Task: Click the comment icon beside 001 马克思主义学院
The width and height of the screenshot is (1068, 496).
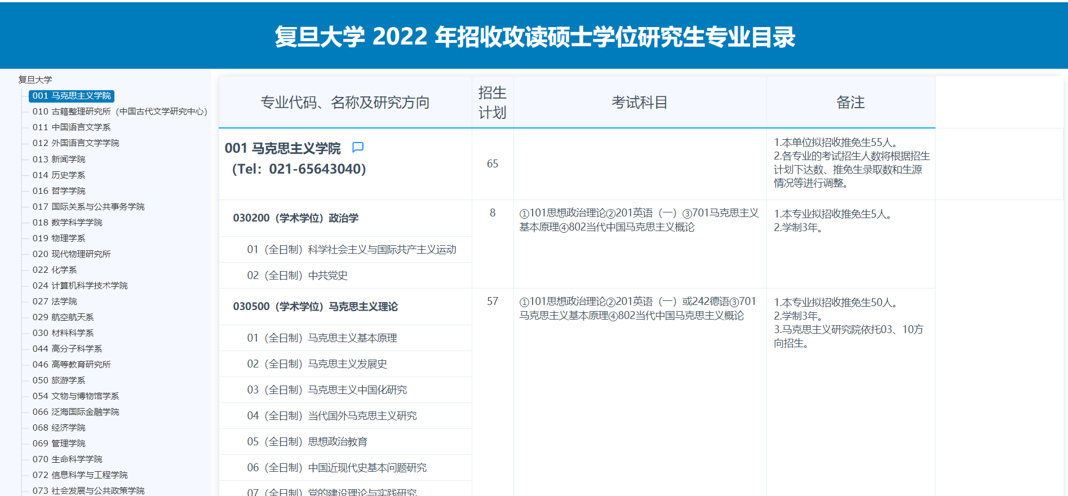Action: point(358,148)
